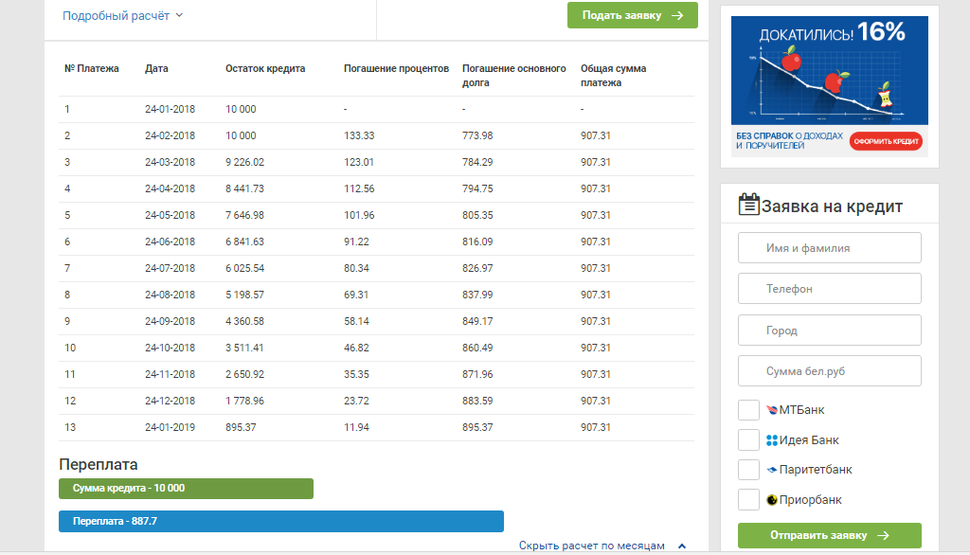Select the 11.94 interest cell
The height and width of the screenshot is (555, 970).
[x=356, y=427]
